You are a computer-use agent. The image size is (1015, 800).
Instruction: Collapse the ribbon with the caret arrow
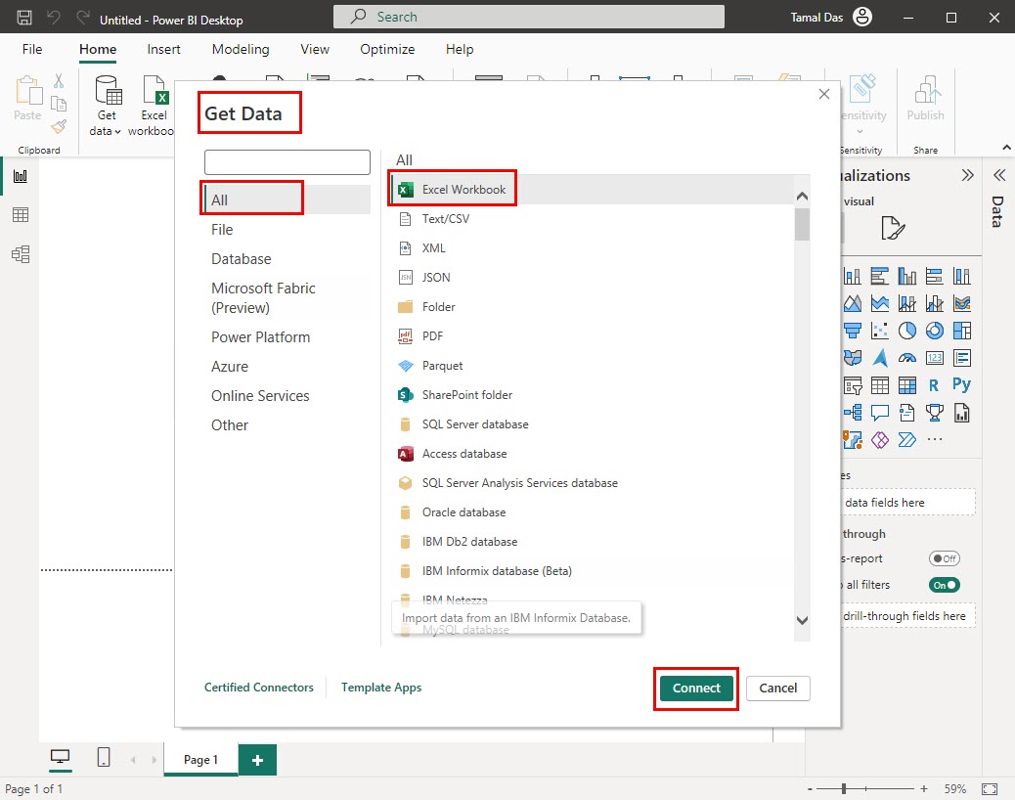[x=1006, y=148]
